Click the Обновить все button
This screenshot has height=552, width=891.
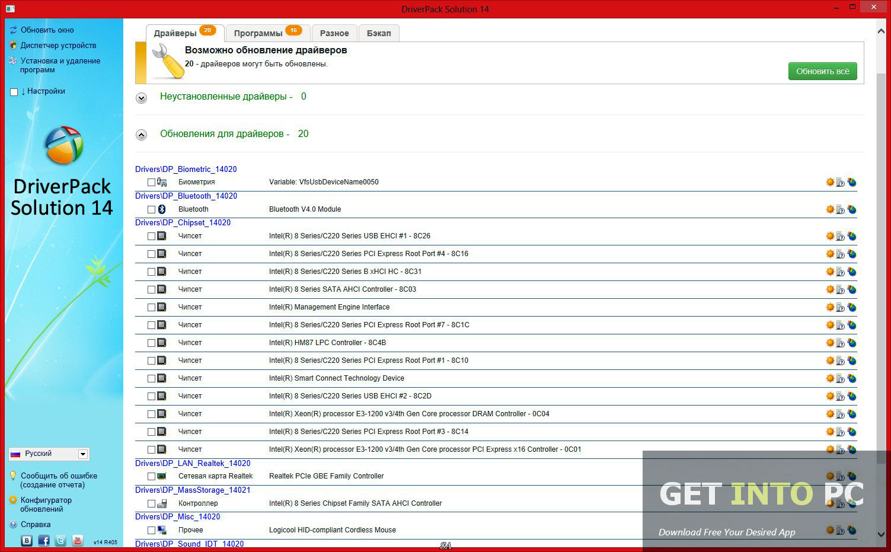click(822, 71)
